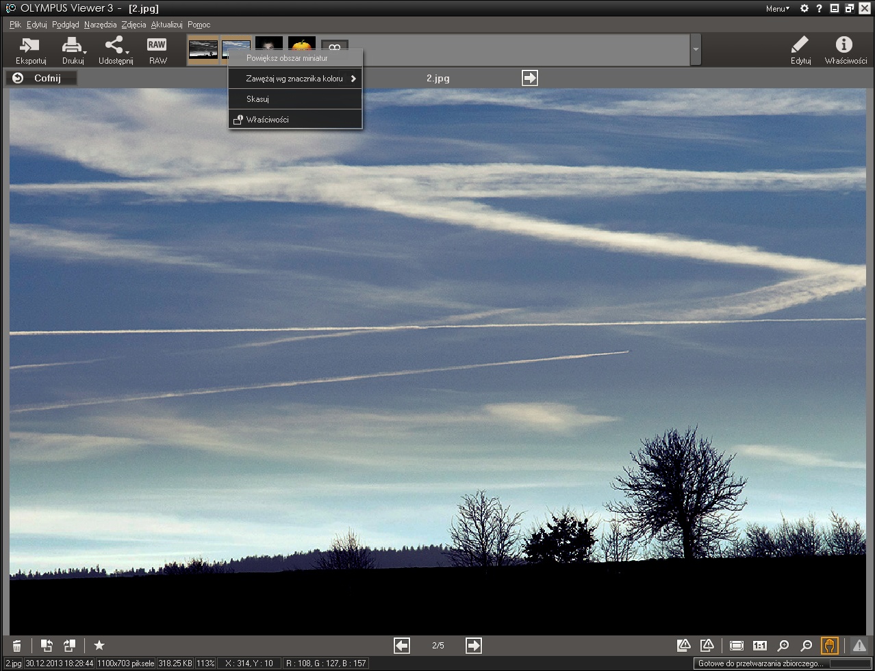Expand the thumbnail strip dropdown arrow

[696, 50]
